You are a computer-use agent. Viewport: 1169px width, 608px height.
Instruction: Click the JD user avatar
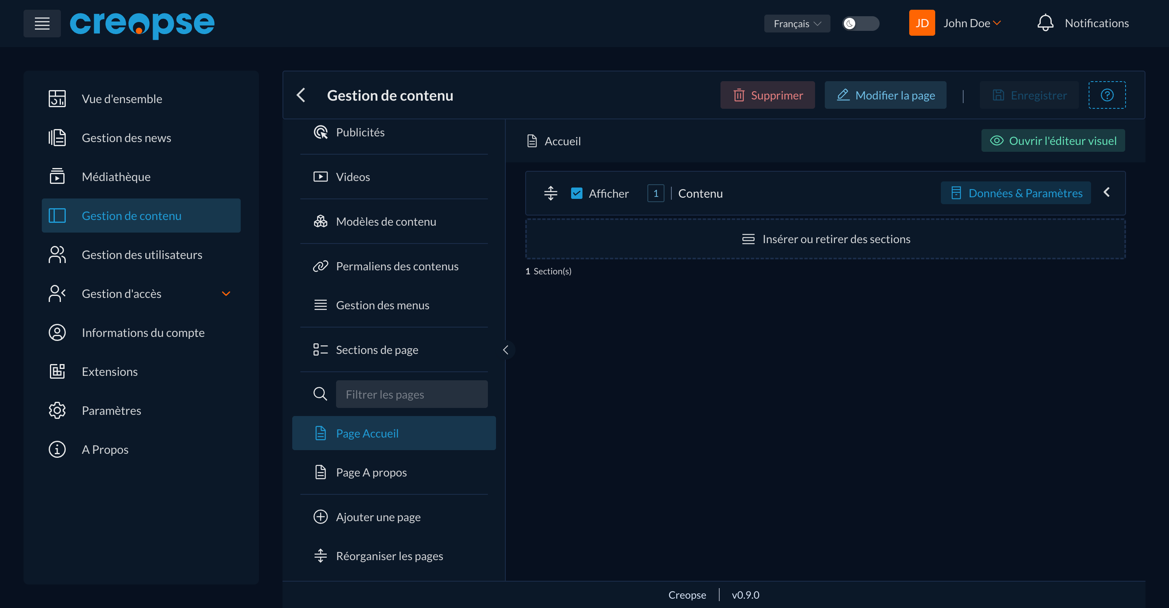(x=922, y=23)
